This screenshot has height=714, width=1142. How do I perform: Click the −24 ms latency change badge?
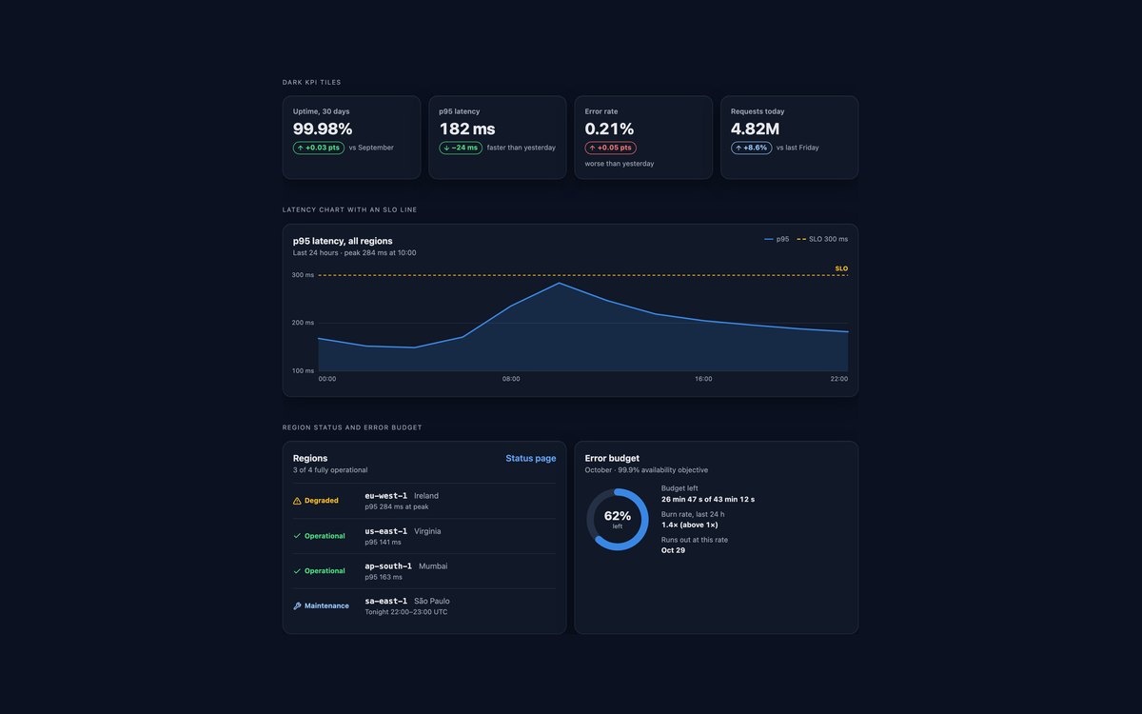(461, 148)
